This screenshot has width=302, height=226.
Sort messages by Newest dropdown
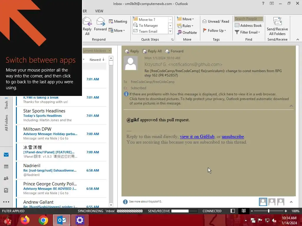(97, 59)
